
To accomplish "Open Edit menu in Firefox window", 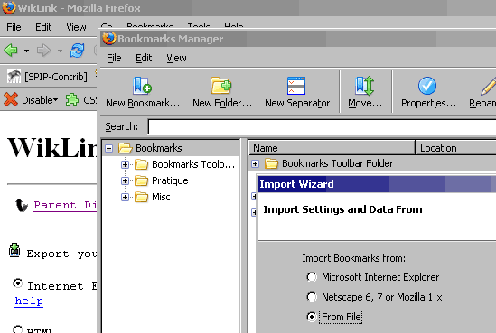I will click(43, 27).
